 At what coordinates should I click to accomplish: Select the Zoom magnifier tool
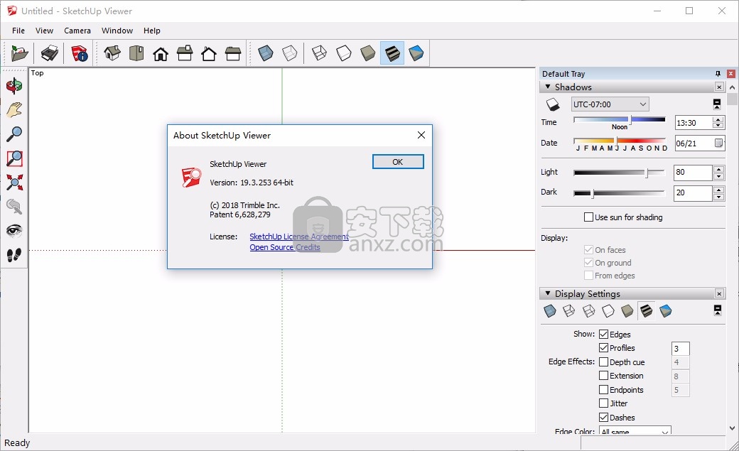14,134
